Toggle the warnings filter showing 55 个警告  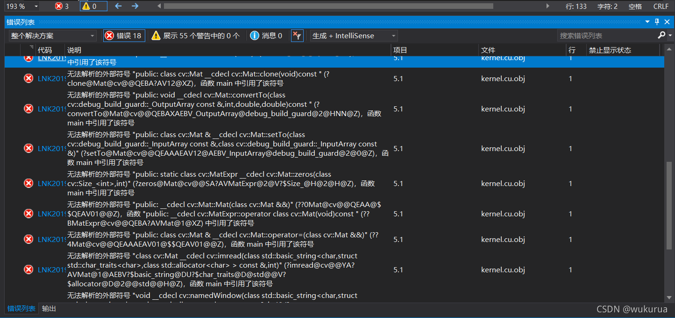[x=196, y=35]
